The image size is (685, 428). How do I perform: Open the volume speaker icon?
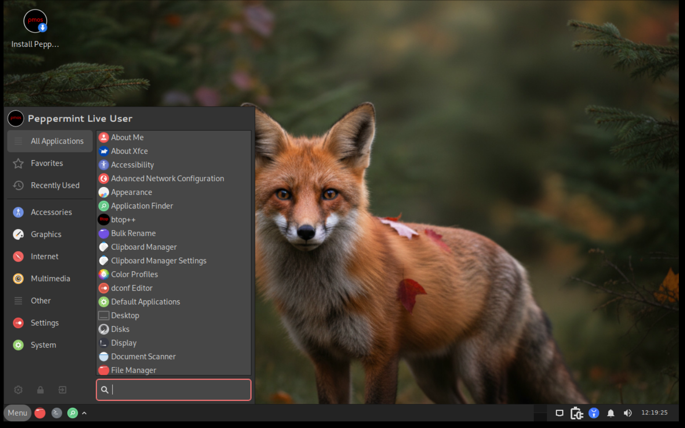point(627,413)
